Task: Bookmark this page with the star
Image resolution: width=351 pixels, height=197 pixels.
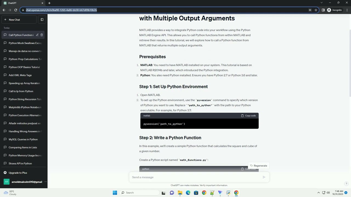Action: click(x=316, y=10)
